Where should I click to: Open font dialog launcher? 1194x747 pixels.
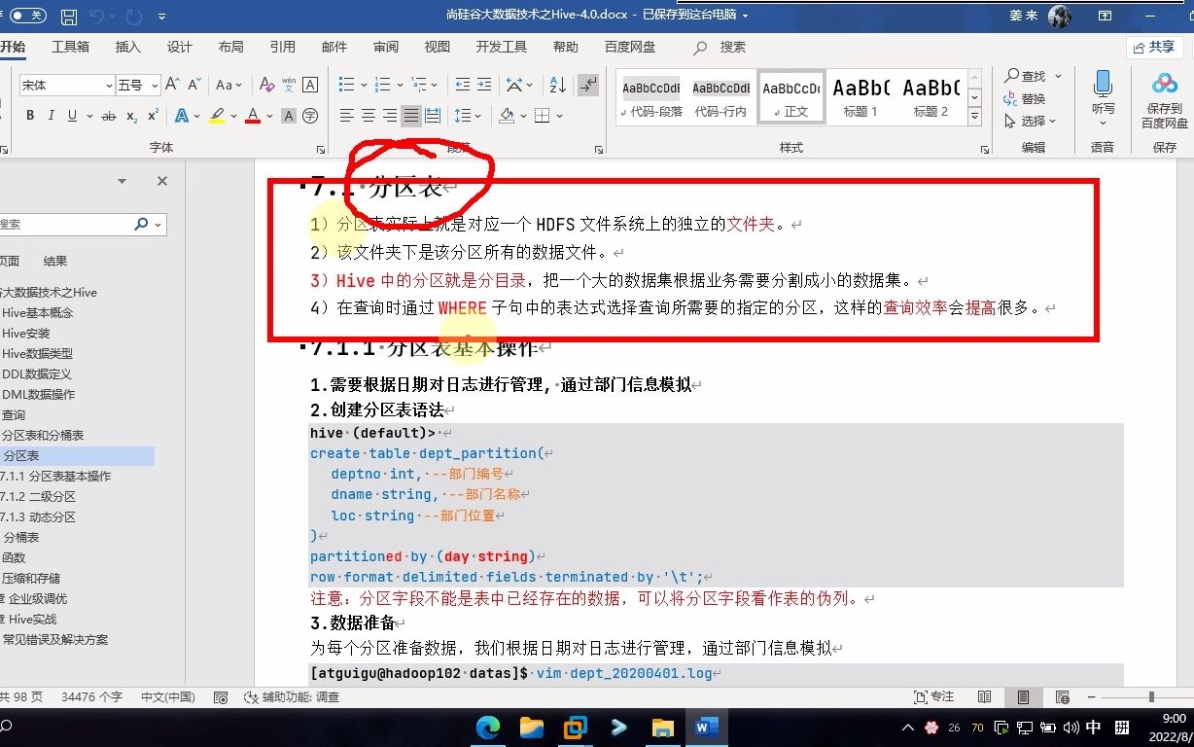point(320,149)
